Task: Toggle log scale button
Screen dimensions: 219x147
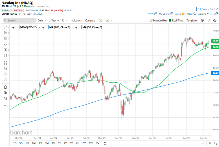Action: click(x=216, y=143)
